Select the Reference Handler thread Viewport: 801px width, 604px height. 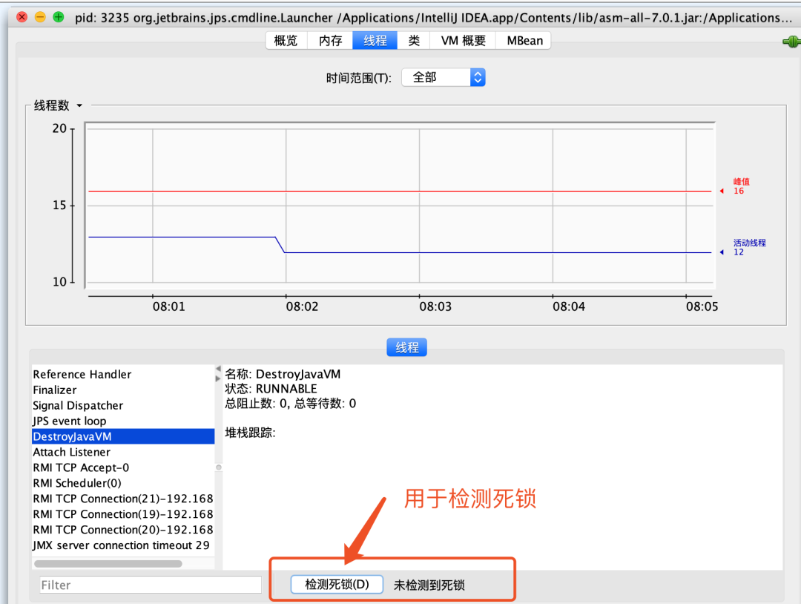tap(123, 375)
